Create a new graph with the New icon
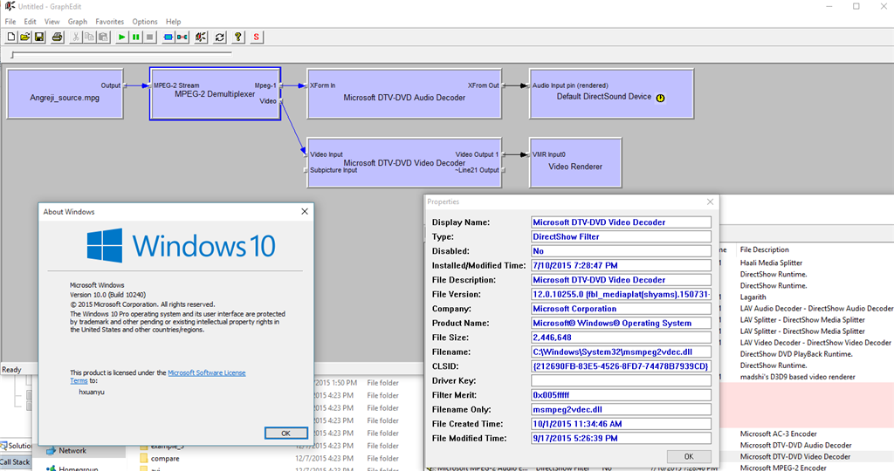The width and height of the screenshot is (894, 471). 10,37
